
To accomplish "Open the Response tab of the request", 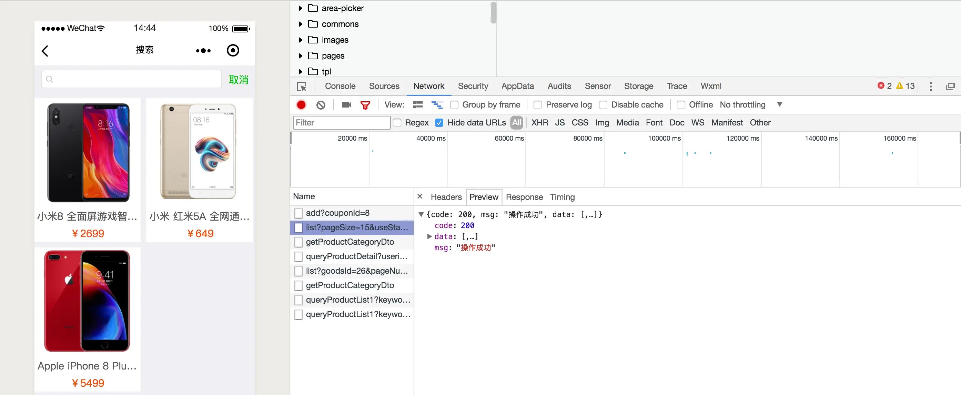I will point(524,197).
